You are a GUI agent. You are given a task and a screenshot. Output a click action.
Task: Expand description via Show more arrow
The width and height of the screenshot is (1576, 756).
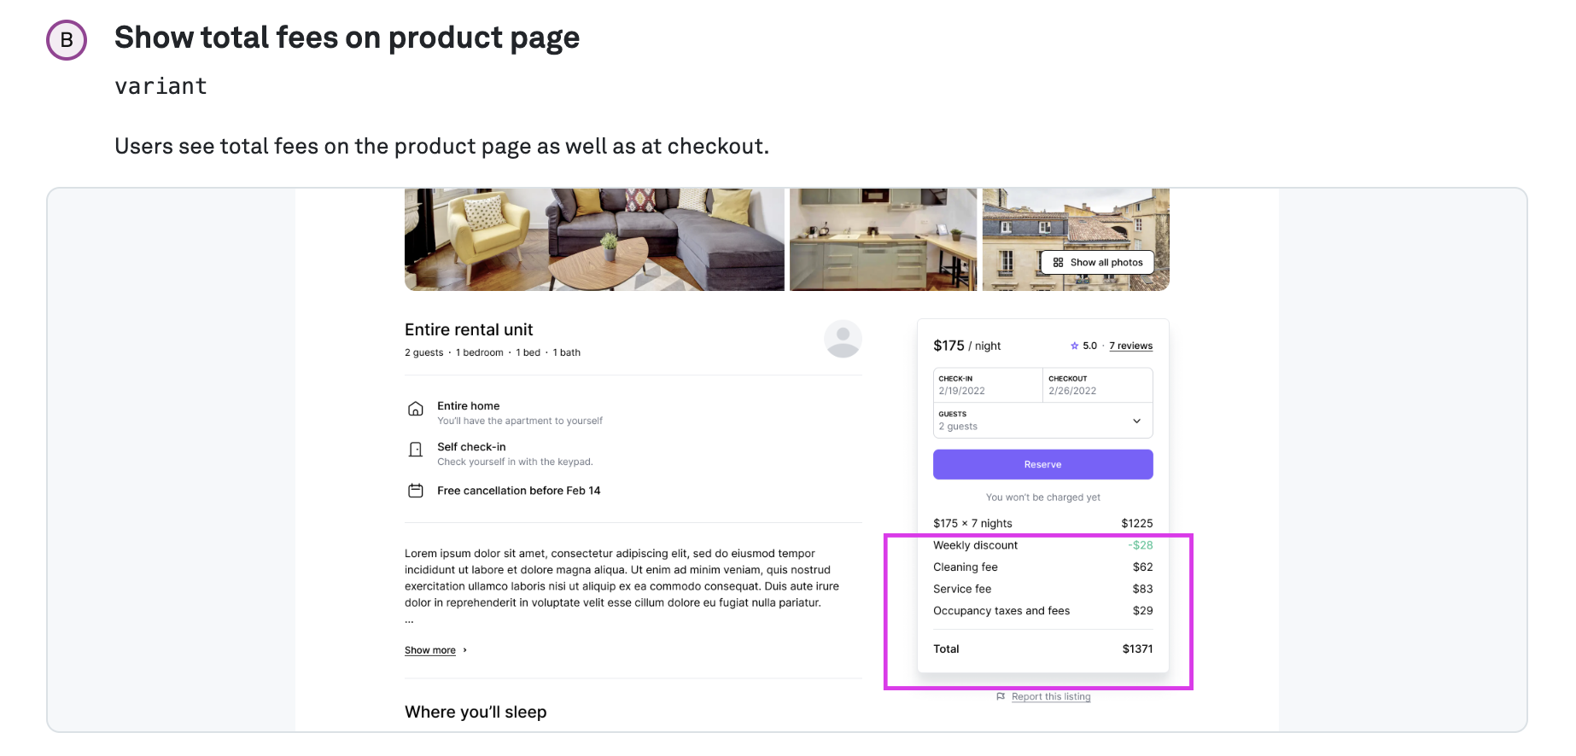point(464,650)
